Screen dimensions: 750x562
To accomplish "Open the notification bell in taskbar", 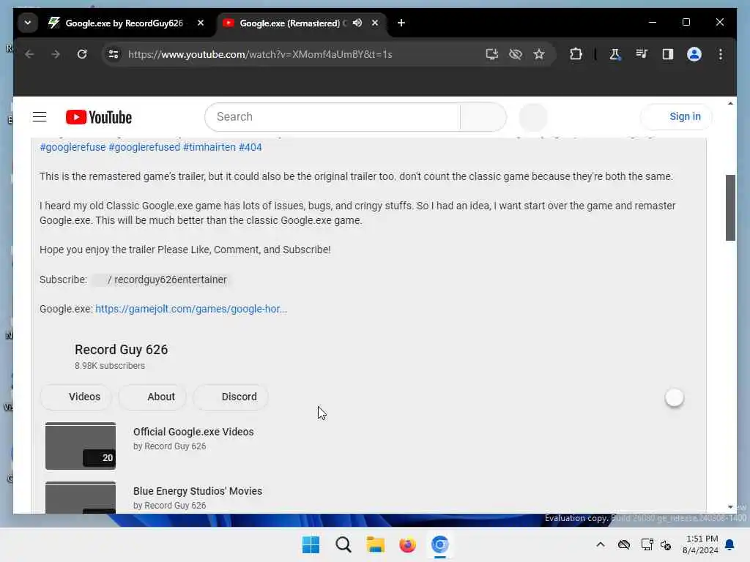I will pyautogui.click(x=729, y=544).
